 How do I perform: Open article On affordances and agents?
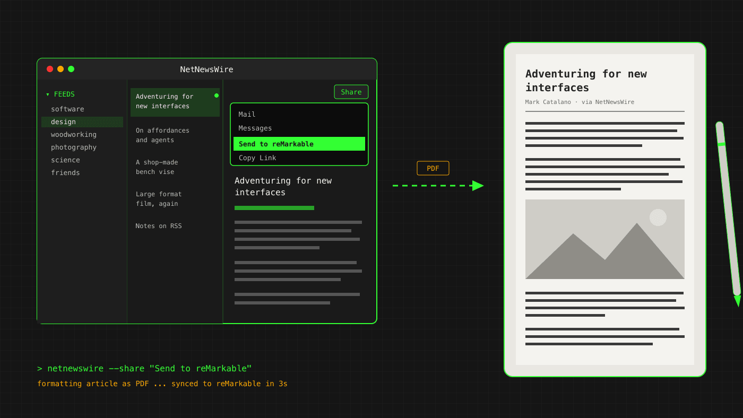tap(162, 135)
